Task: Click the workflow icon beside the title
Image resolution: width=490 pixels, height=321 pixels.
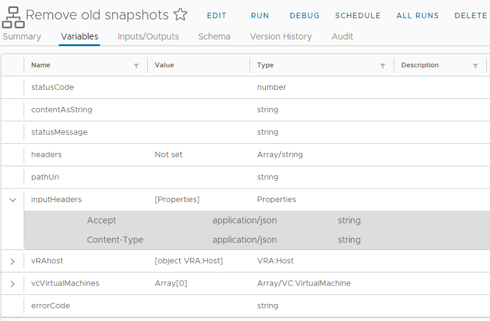Action: click(13, 17)
